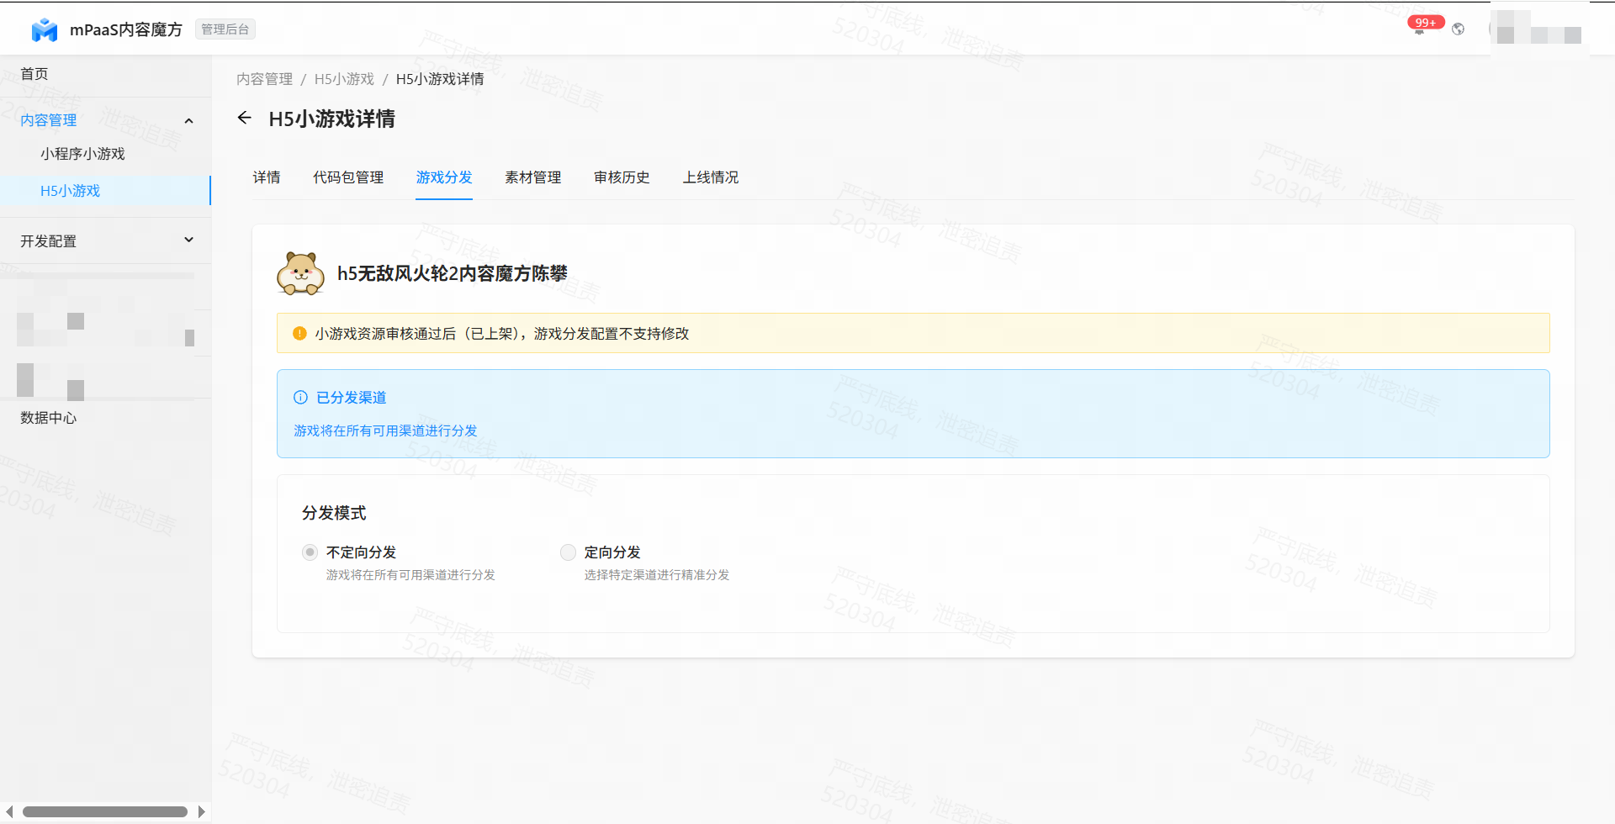Viewport: 1615px width, 824px height.
Task: Go to the 上线情况 tab
Action: point(711,177)
